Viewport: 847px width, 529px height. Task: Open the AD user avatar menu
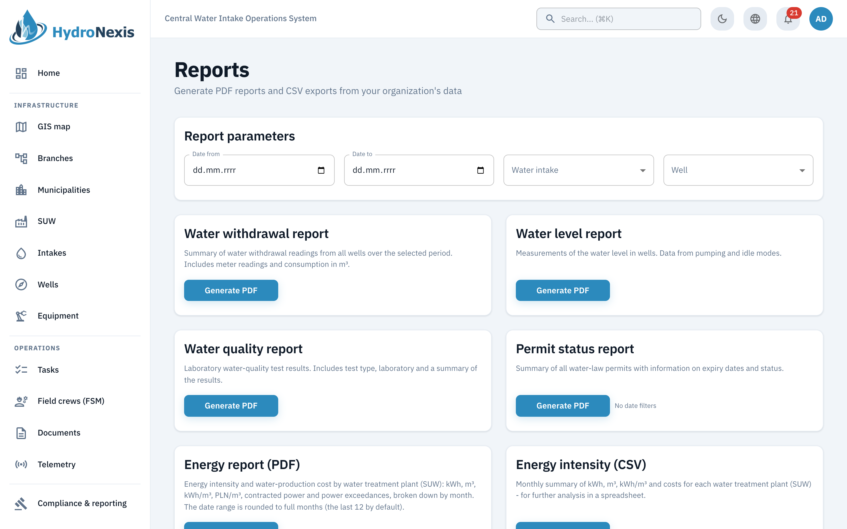(821, 19)
